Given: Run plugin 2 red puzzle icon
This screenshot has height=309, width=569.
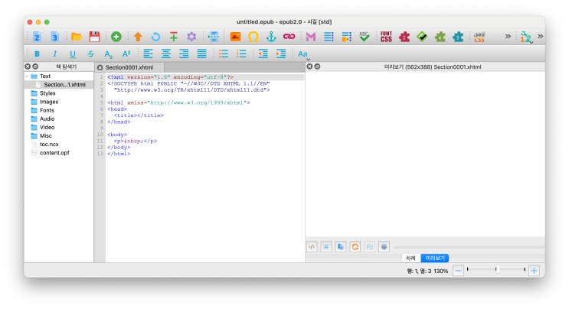Looking at the screenshot, I should tap(404, 37).
